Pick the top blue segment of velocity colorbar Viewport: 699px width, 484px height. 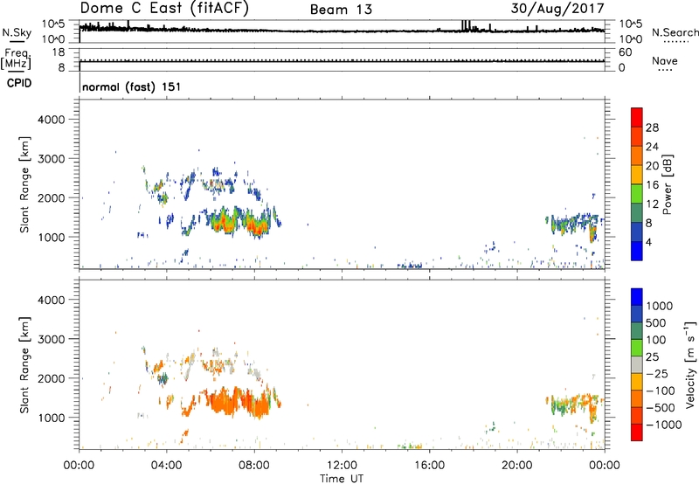pyautogui.click(x=637, y=297)
